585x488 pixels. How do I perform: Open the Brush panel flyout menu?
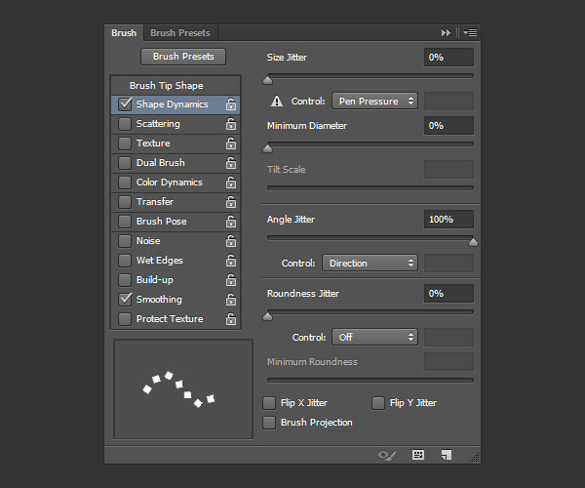(470, 33)
